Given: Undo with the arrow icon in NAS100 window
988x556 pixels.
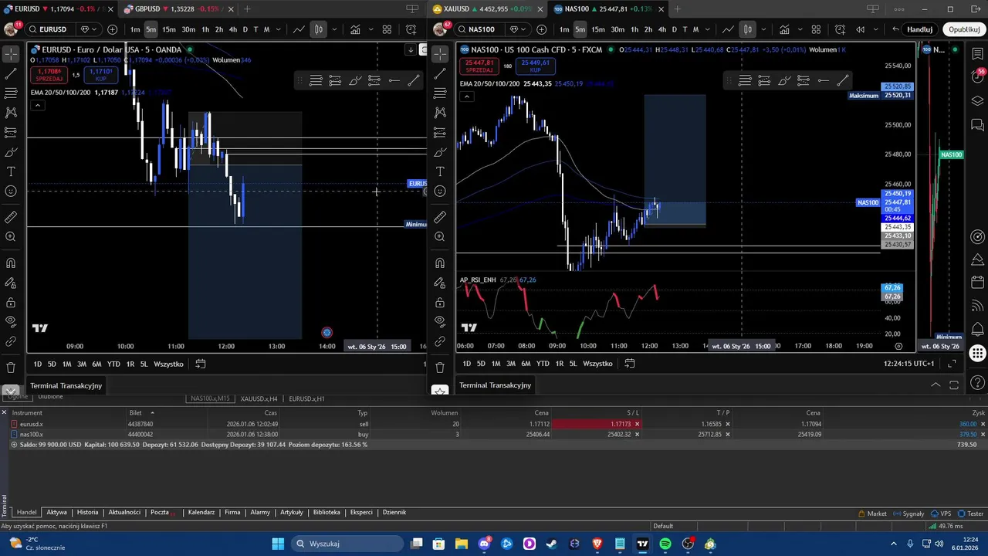Looking at the screenshot, I should tap(895, 29).
